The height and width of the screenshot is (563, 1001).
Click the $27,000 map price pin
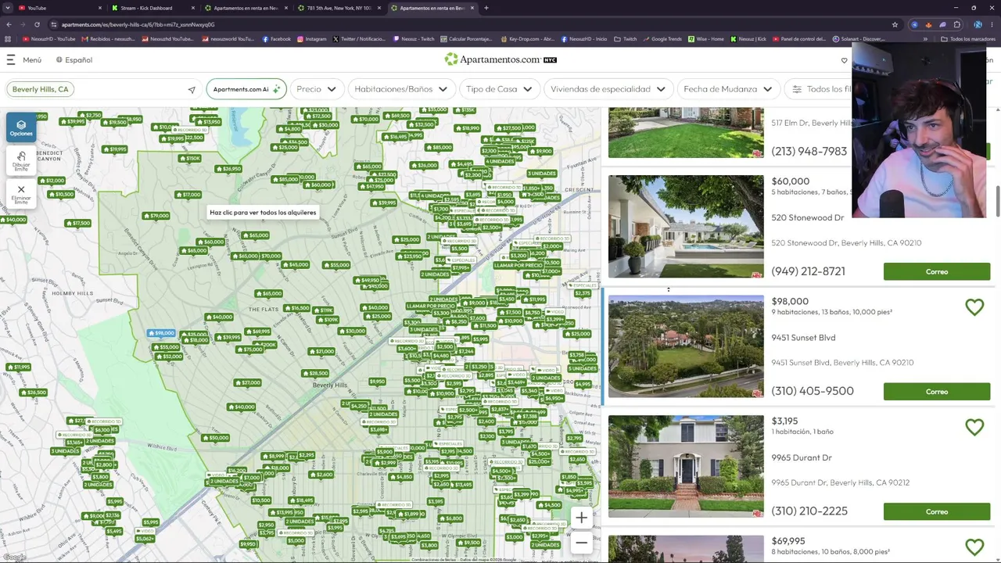coord(248,382)
